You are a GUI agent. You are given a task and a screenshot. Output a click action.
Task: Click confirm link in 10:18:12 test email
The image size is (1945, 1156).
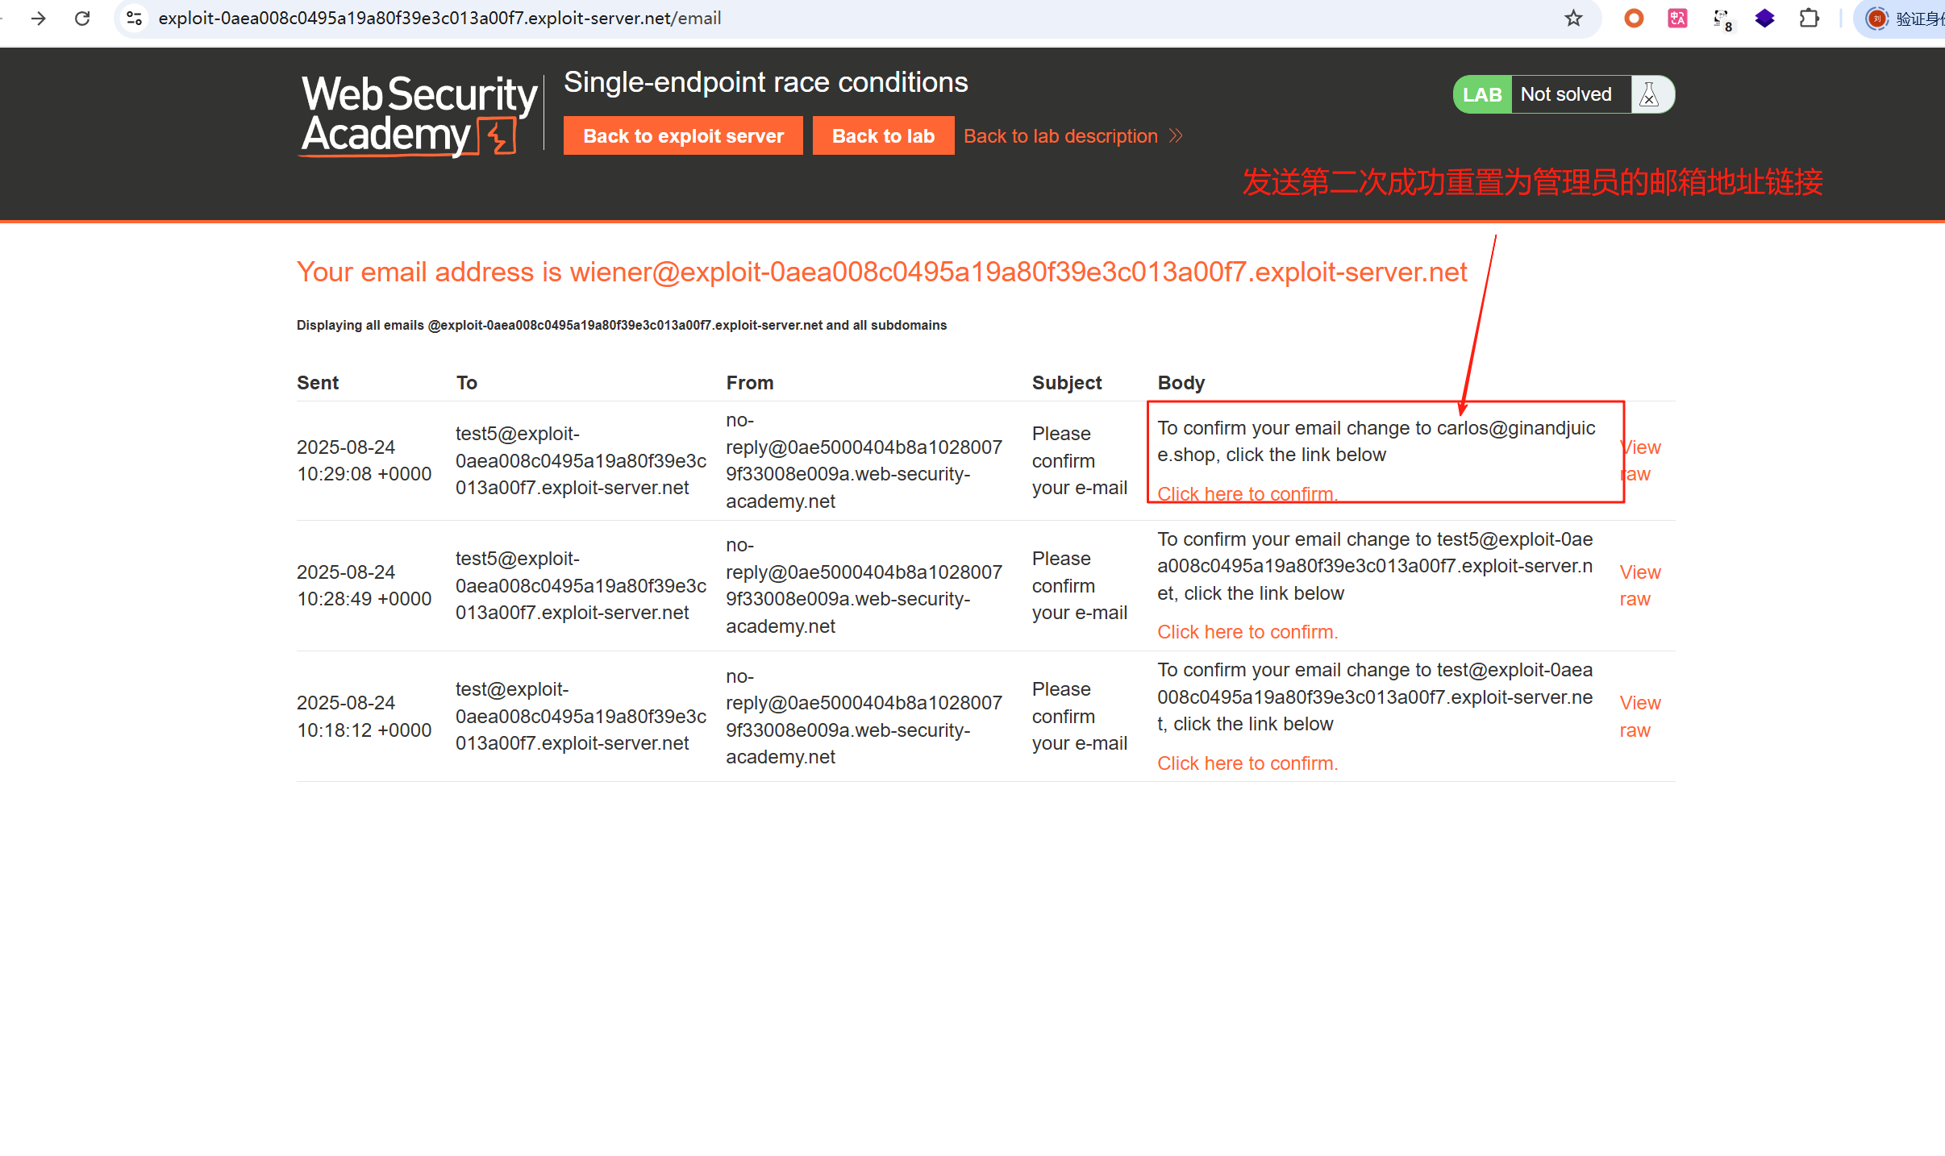[x=1247, y=763]
